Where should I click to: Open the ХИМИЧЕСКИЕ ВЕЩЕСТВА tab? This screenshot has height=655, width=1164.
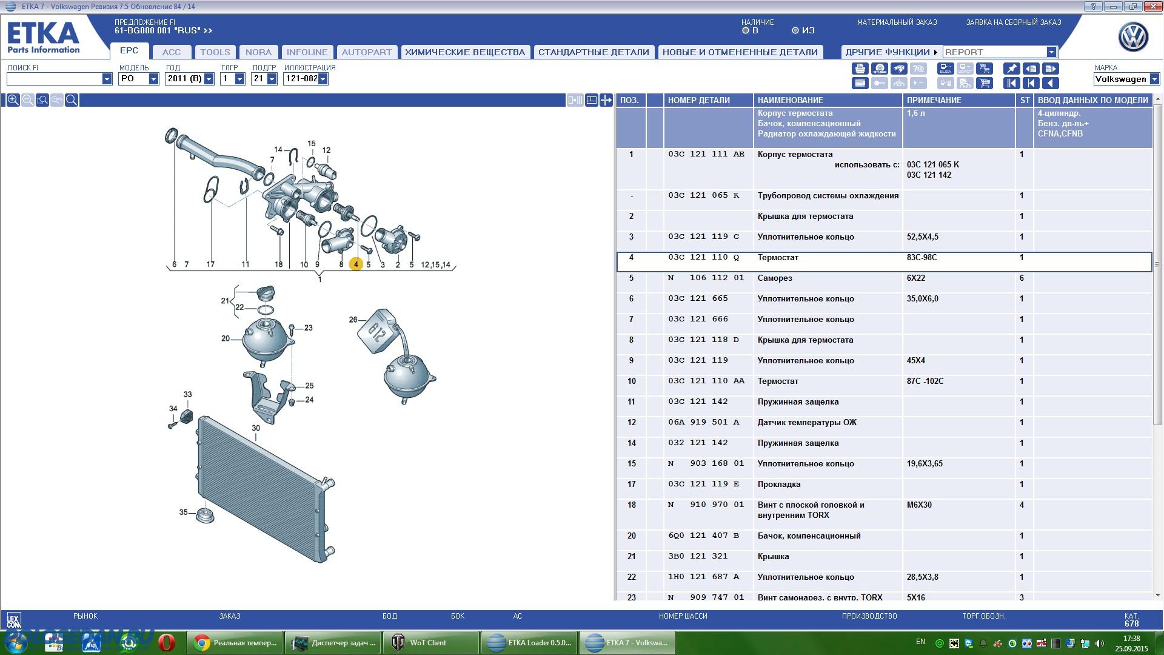tap(464, 52)
